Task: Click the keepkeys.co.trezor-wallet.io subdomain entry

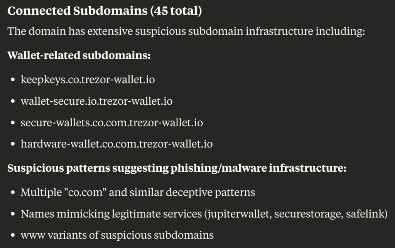Action: (x=88, y=80)
